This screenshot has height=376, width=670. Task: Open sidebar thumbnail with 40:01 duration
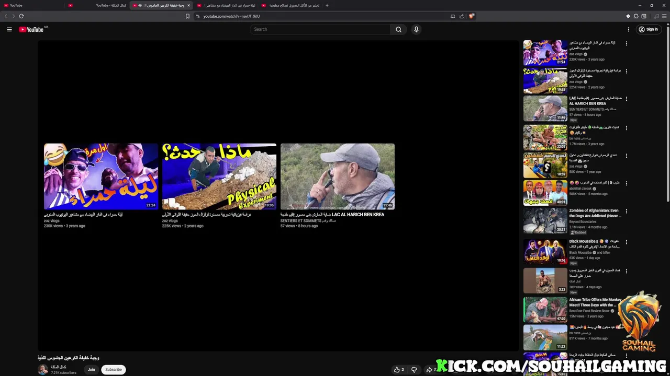(545, 193)
